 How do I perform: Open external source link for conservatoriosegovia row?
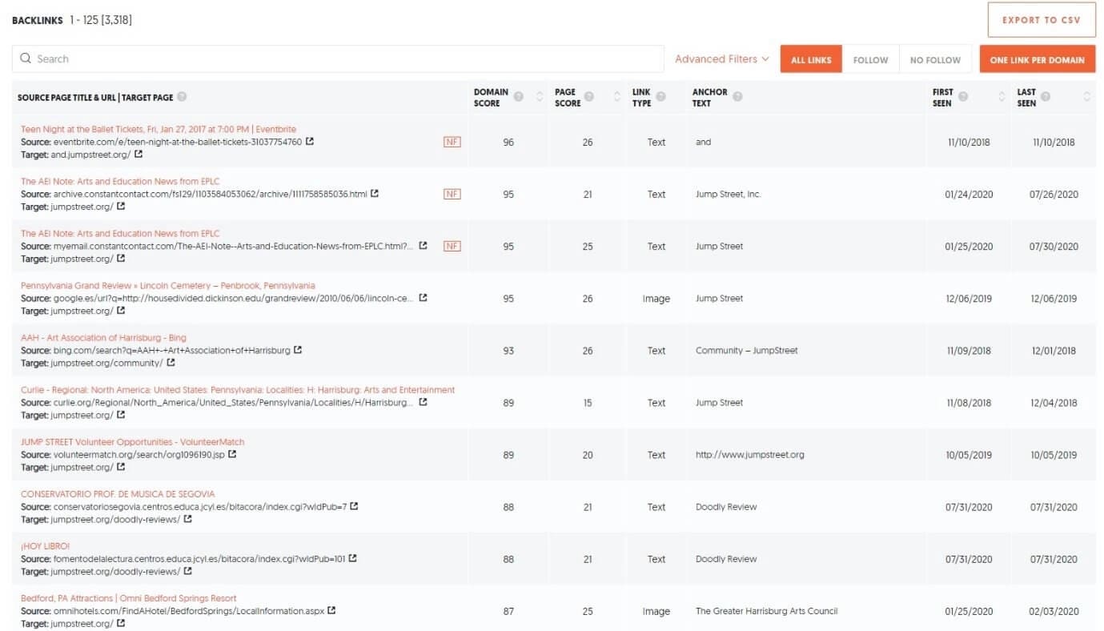coord(354,506)
